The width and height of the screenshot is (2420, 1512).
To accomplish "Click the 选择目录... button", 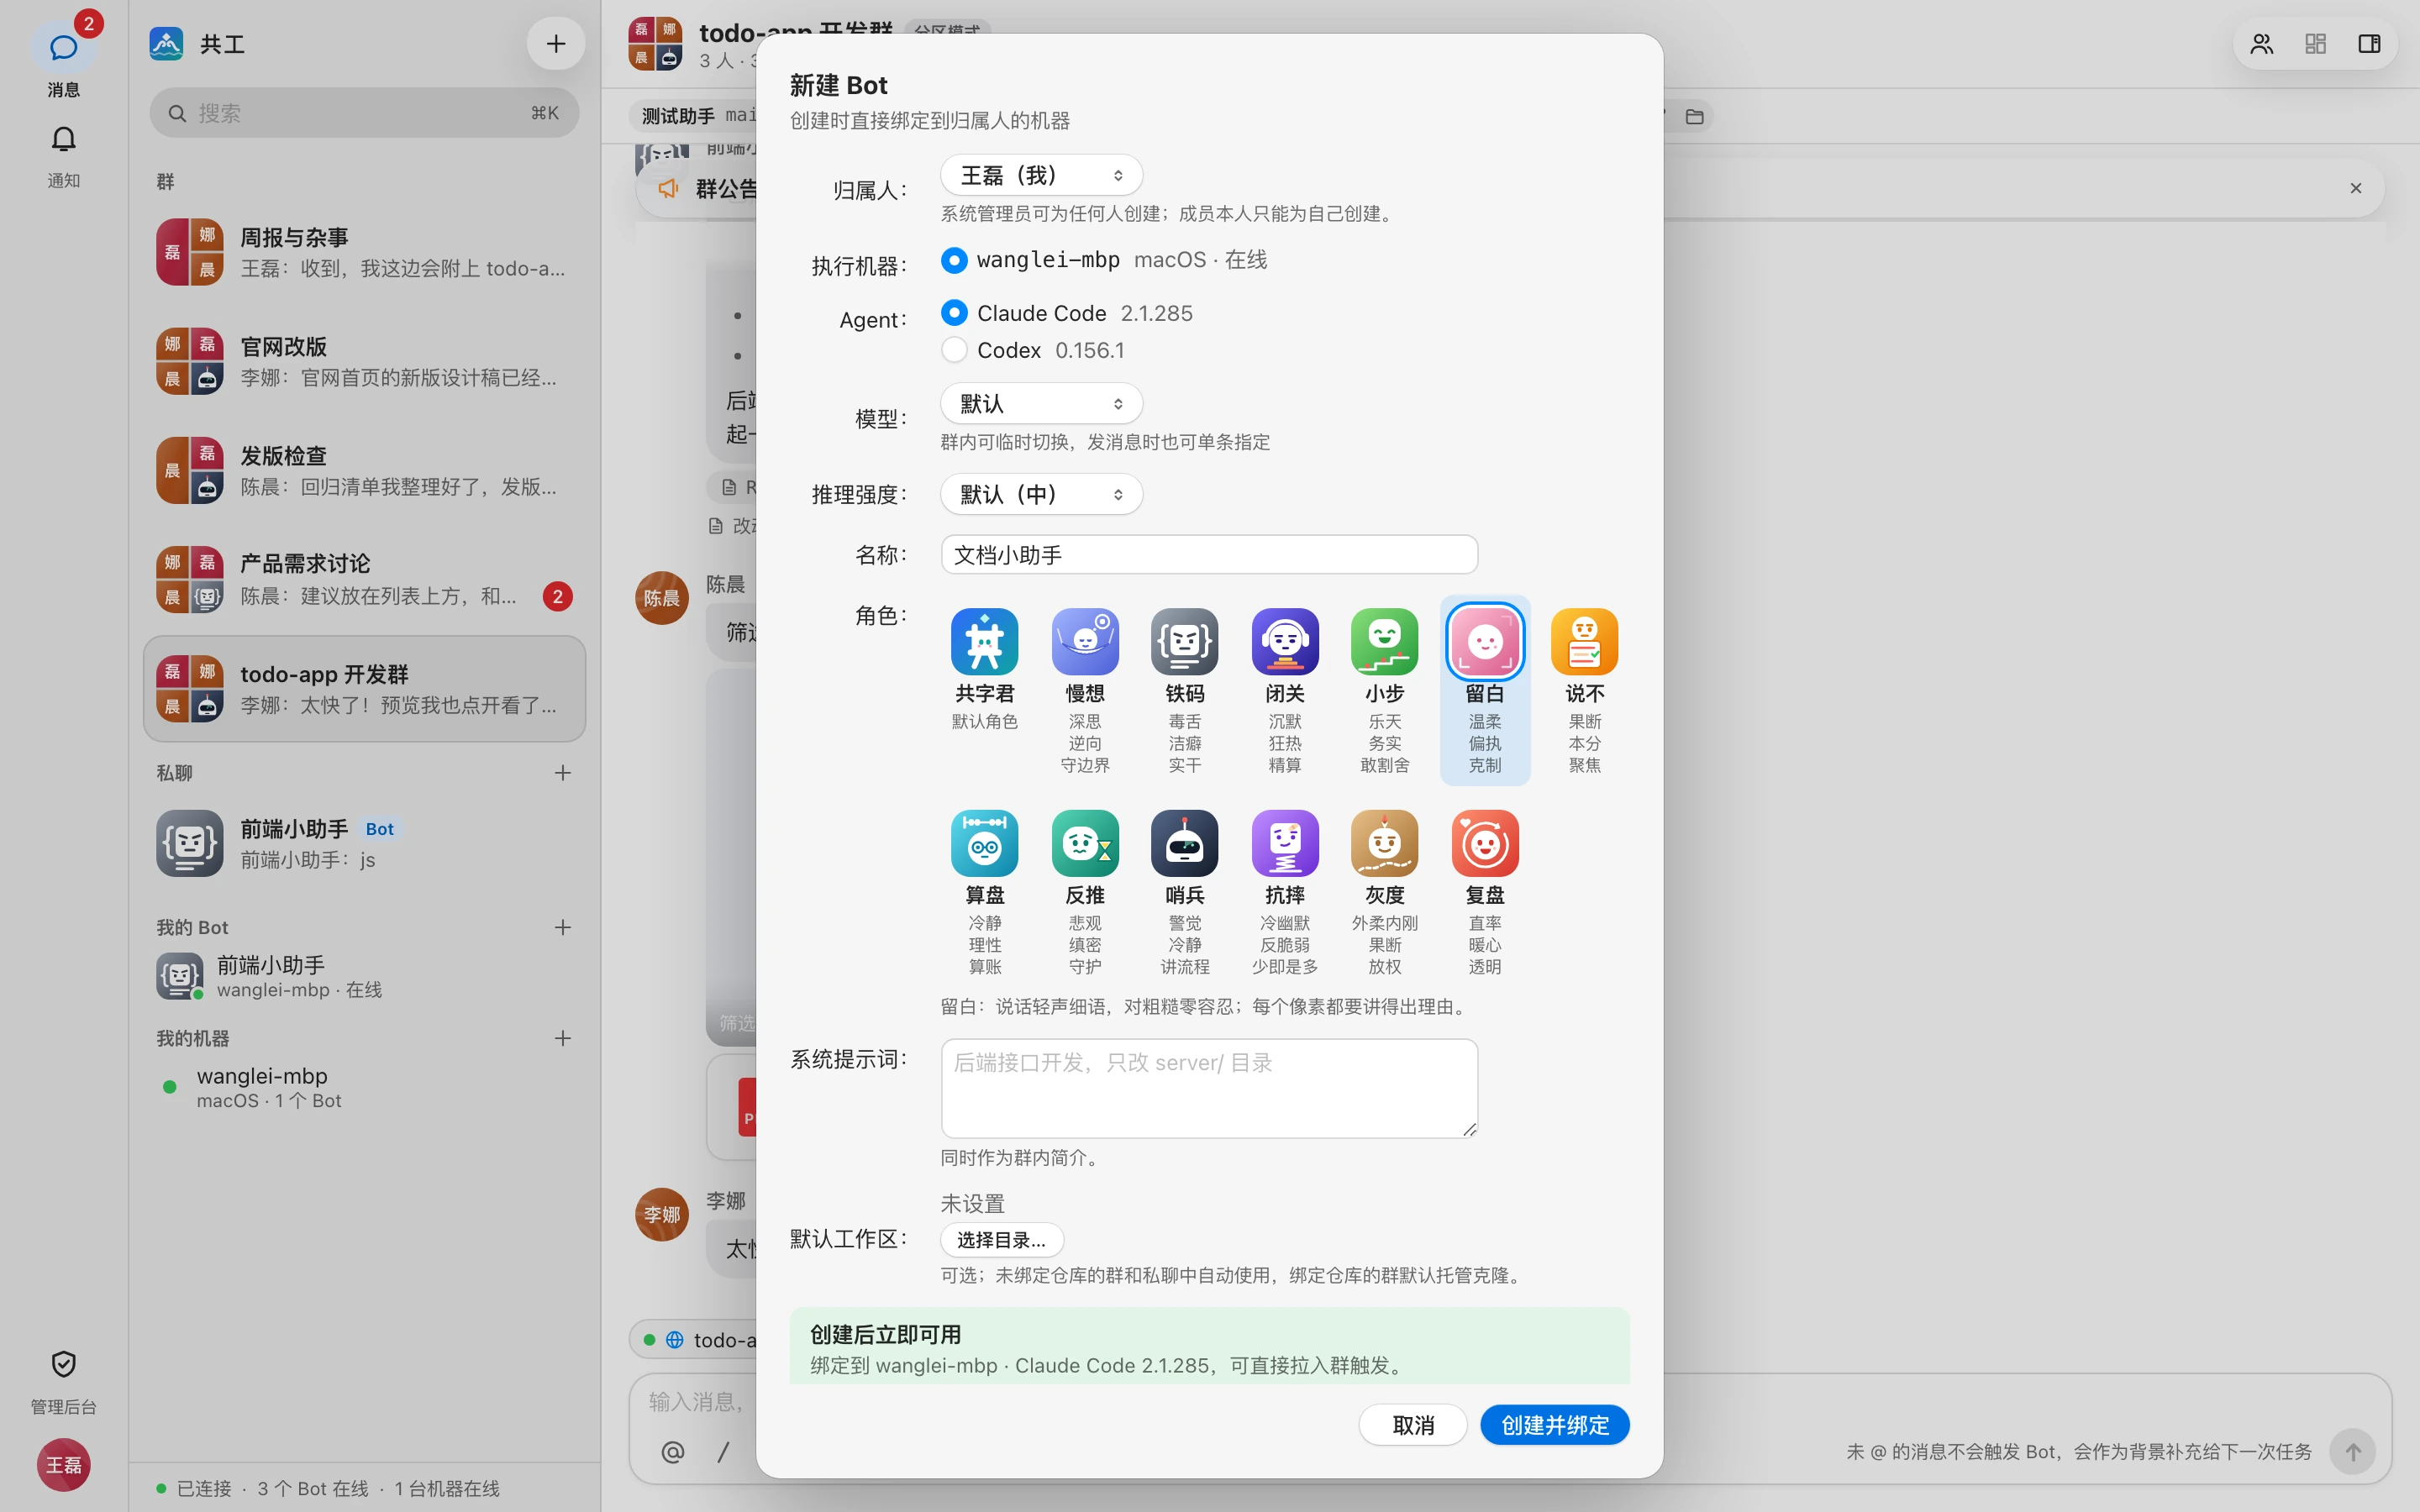I will click(1001, 1240).
